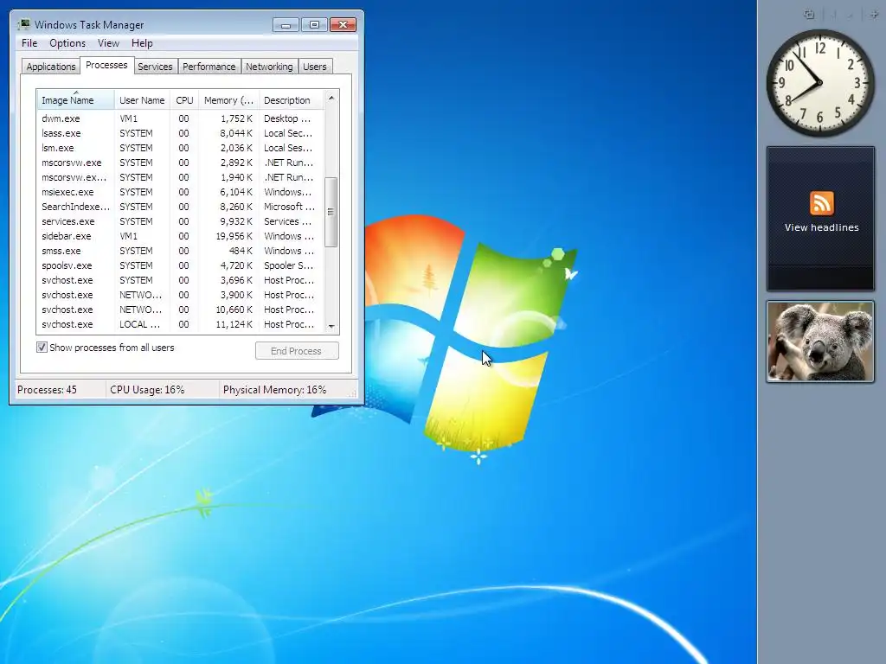Click View headlines link in feed gadget
This screenshot has width=886, height=664.
pyautogui.click(x=822, y=227)
